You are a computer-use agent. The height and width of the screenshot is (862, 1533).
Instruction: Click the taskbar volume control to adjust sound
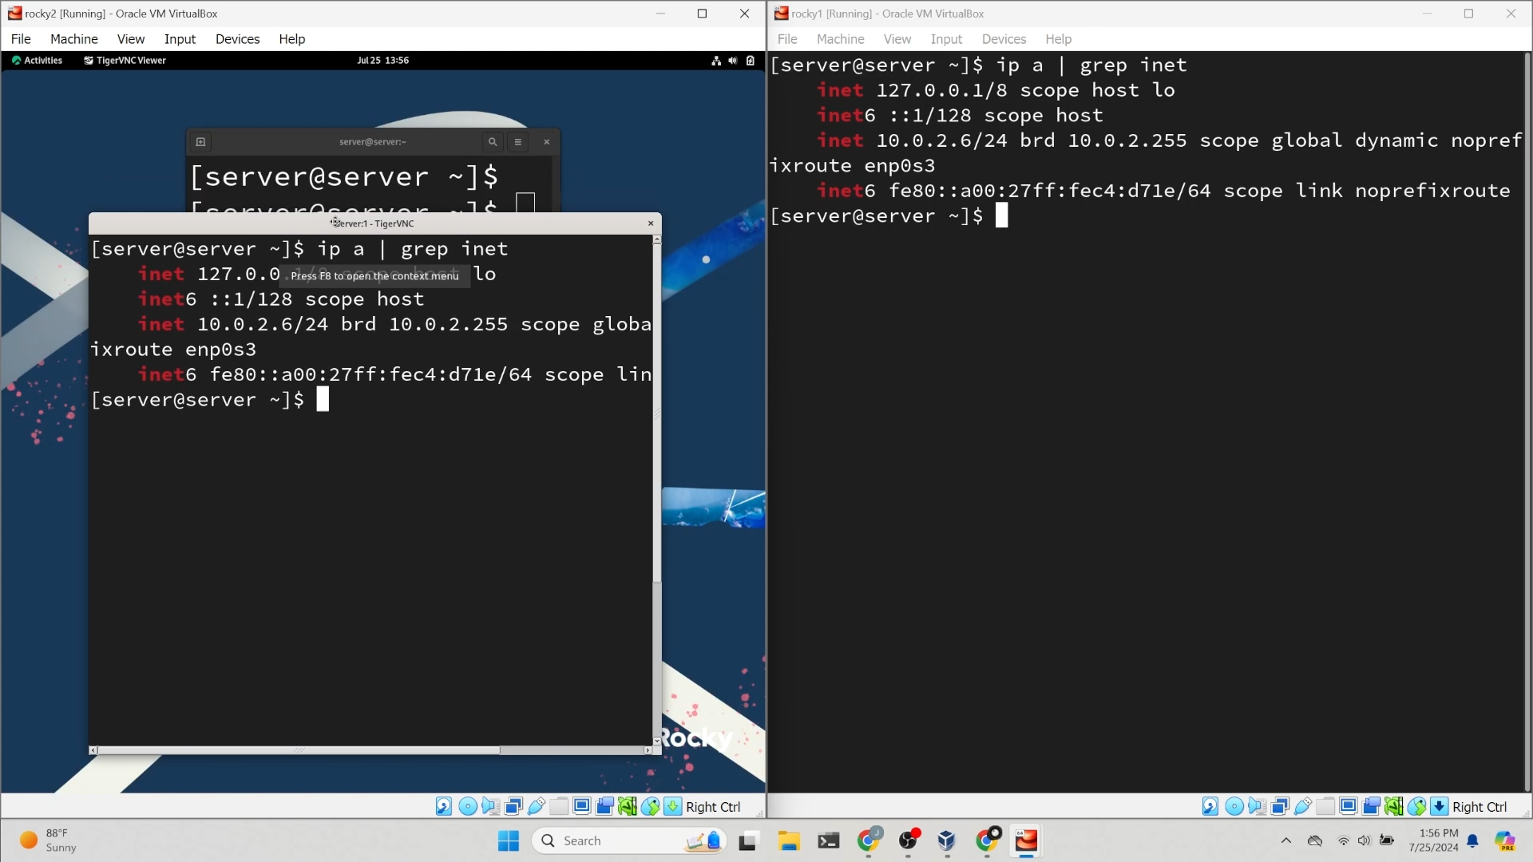1364,840
